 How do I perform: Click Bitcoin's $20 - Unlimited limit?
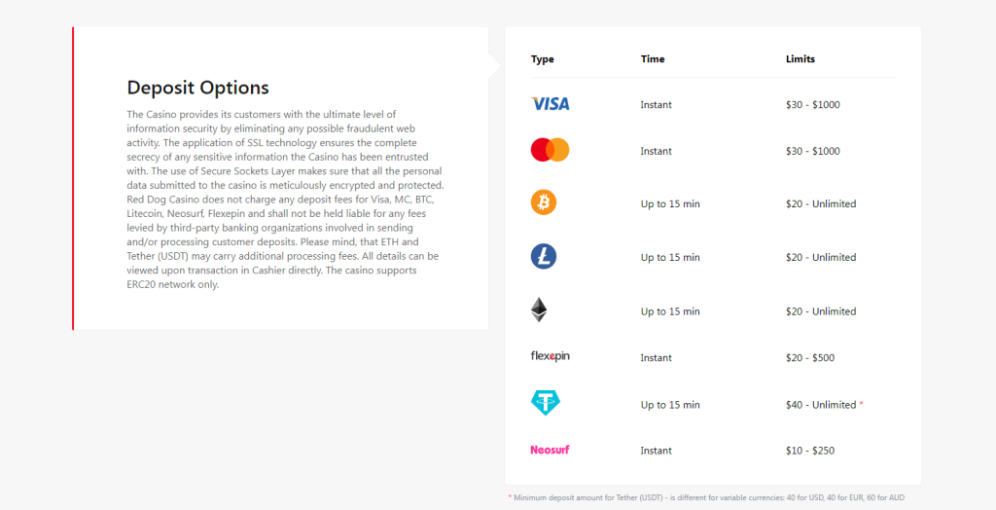click(821, 204)
